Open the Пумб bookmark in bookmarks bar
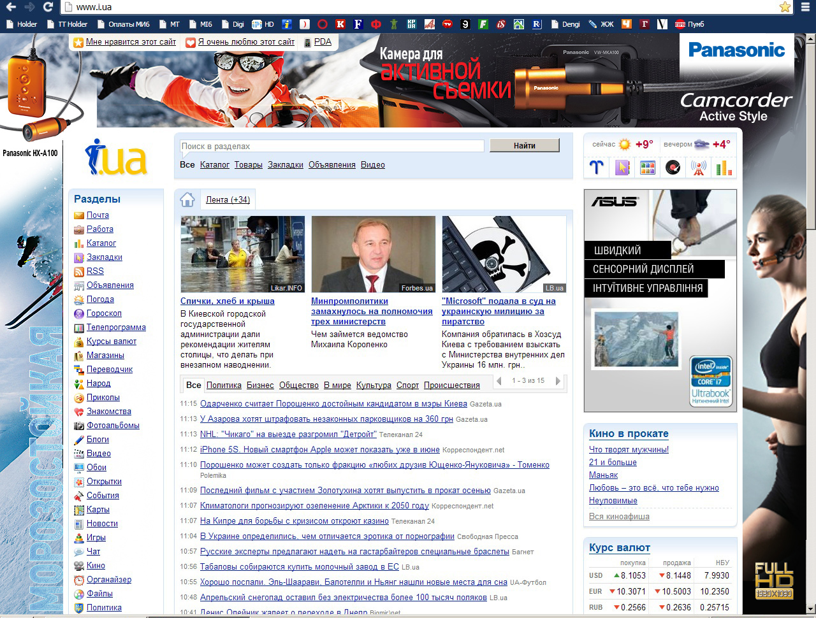This screenshot has width=816, height=618. click(x=690, y=24)
